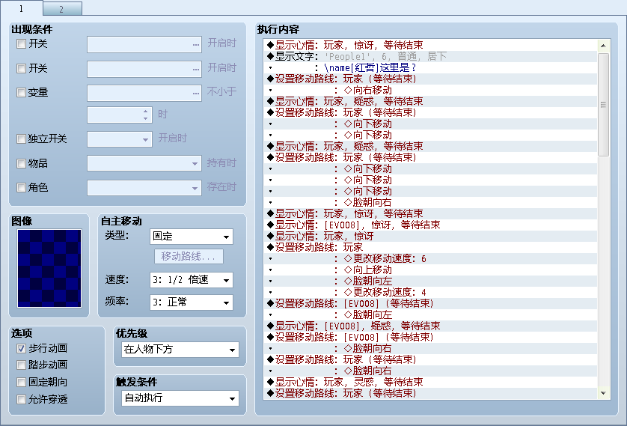Screen dimensions: 627x426
Task: Enable the first 开关 condition checkbox
Action: point(21,43)
